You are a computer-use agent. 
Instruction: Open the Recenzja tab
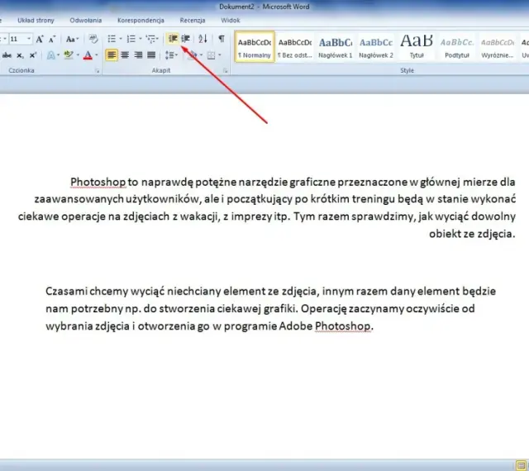tap(193, 20)
